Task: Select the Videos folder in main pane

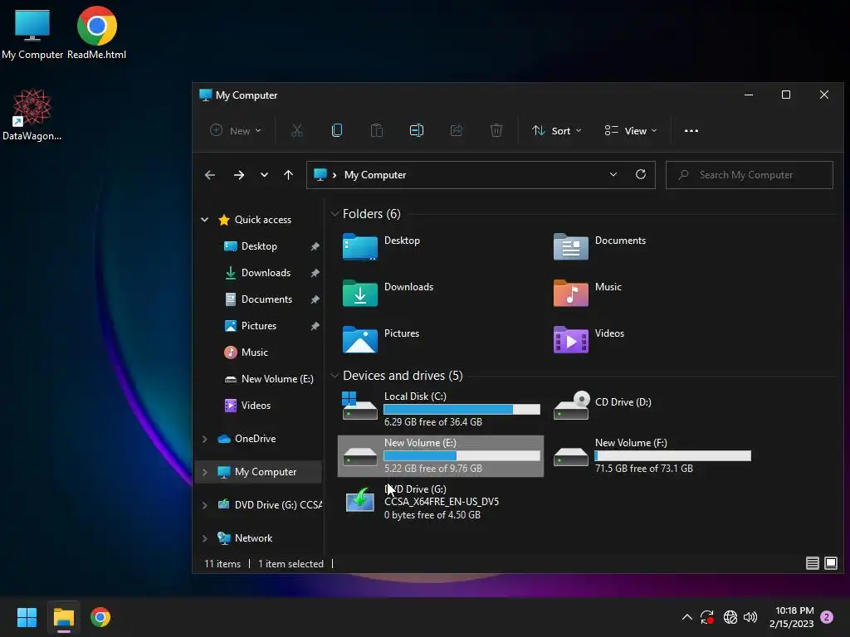Action: click(589, 339)
